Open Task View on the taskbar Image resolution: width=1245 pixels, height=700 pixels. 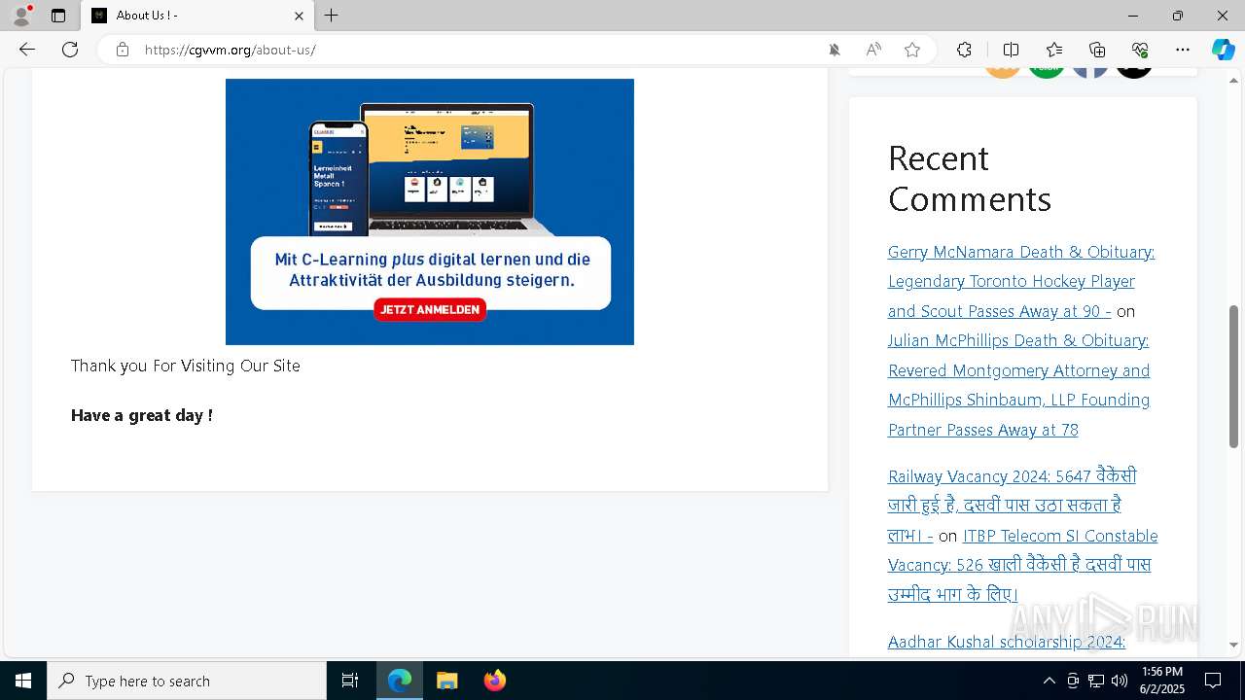350,681
